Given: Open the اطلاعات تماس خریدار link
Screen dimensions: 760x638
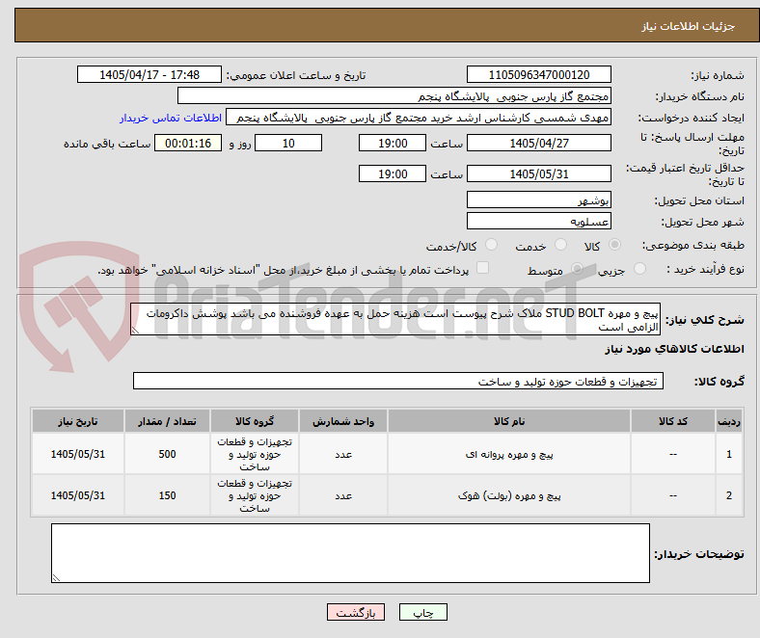Looking at the screenshot, I should [171, 118].
